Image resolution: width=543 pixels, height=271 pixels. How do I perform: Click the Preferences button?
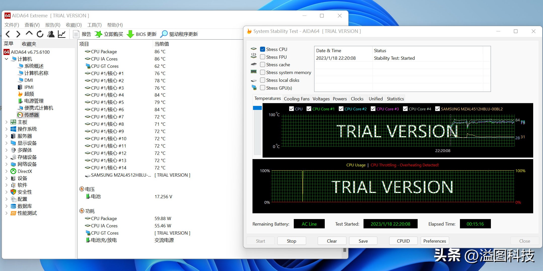click(435, 241)
